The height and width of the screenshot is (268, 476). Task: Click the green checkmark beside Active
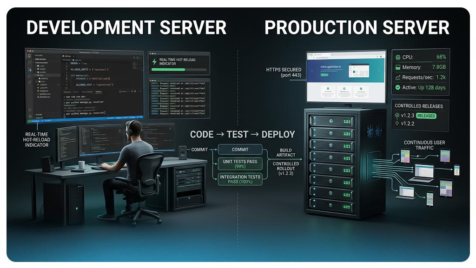398,87
